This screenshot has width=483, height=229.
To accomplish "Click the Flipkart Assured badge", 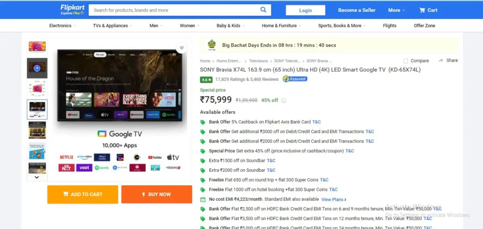I will pyautogui.click(x=295, y=79).
